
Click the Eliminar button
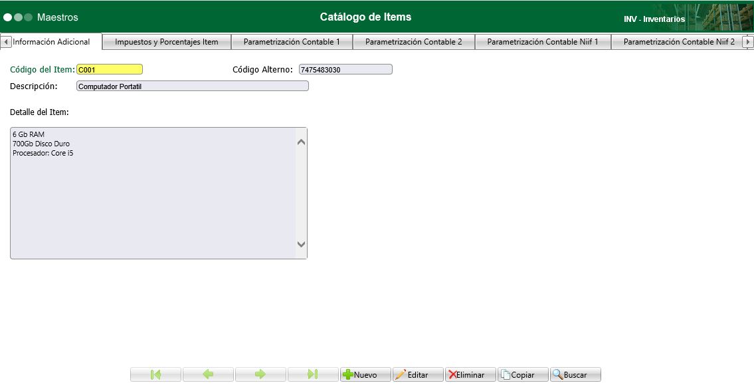tap(470, 374)
